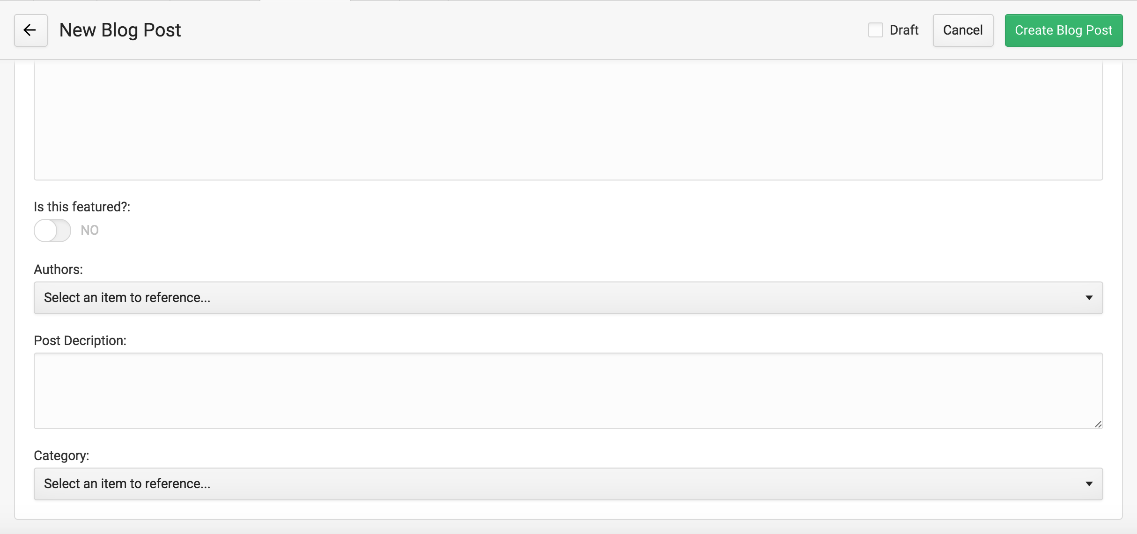Click the Is this featured?: label
This screenshot has height=534, width=1137.
pyautogui.click(x=82, y=207)
